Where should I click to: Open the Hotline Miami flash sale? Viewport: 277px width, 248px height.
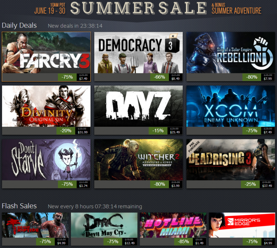[173, 225]
